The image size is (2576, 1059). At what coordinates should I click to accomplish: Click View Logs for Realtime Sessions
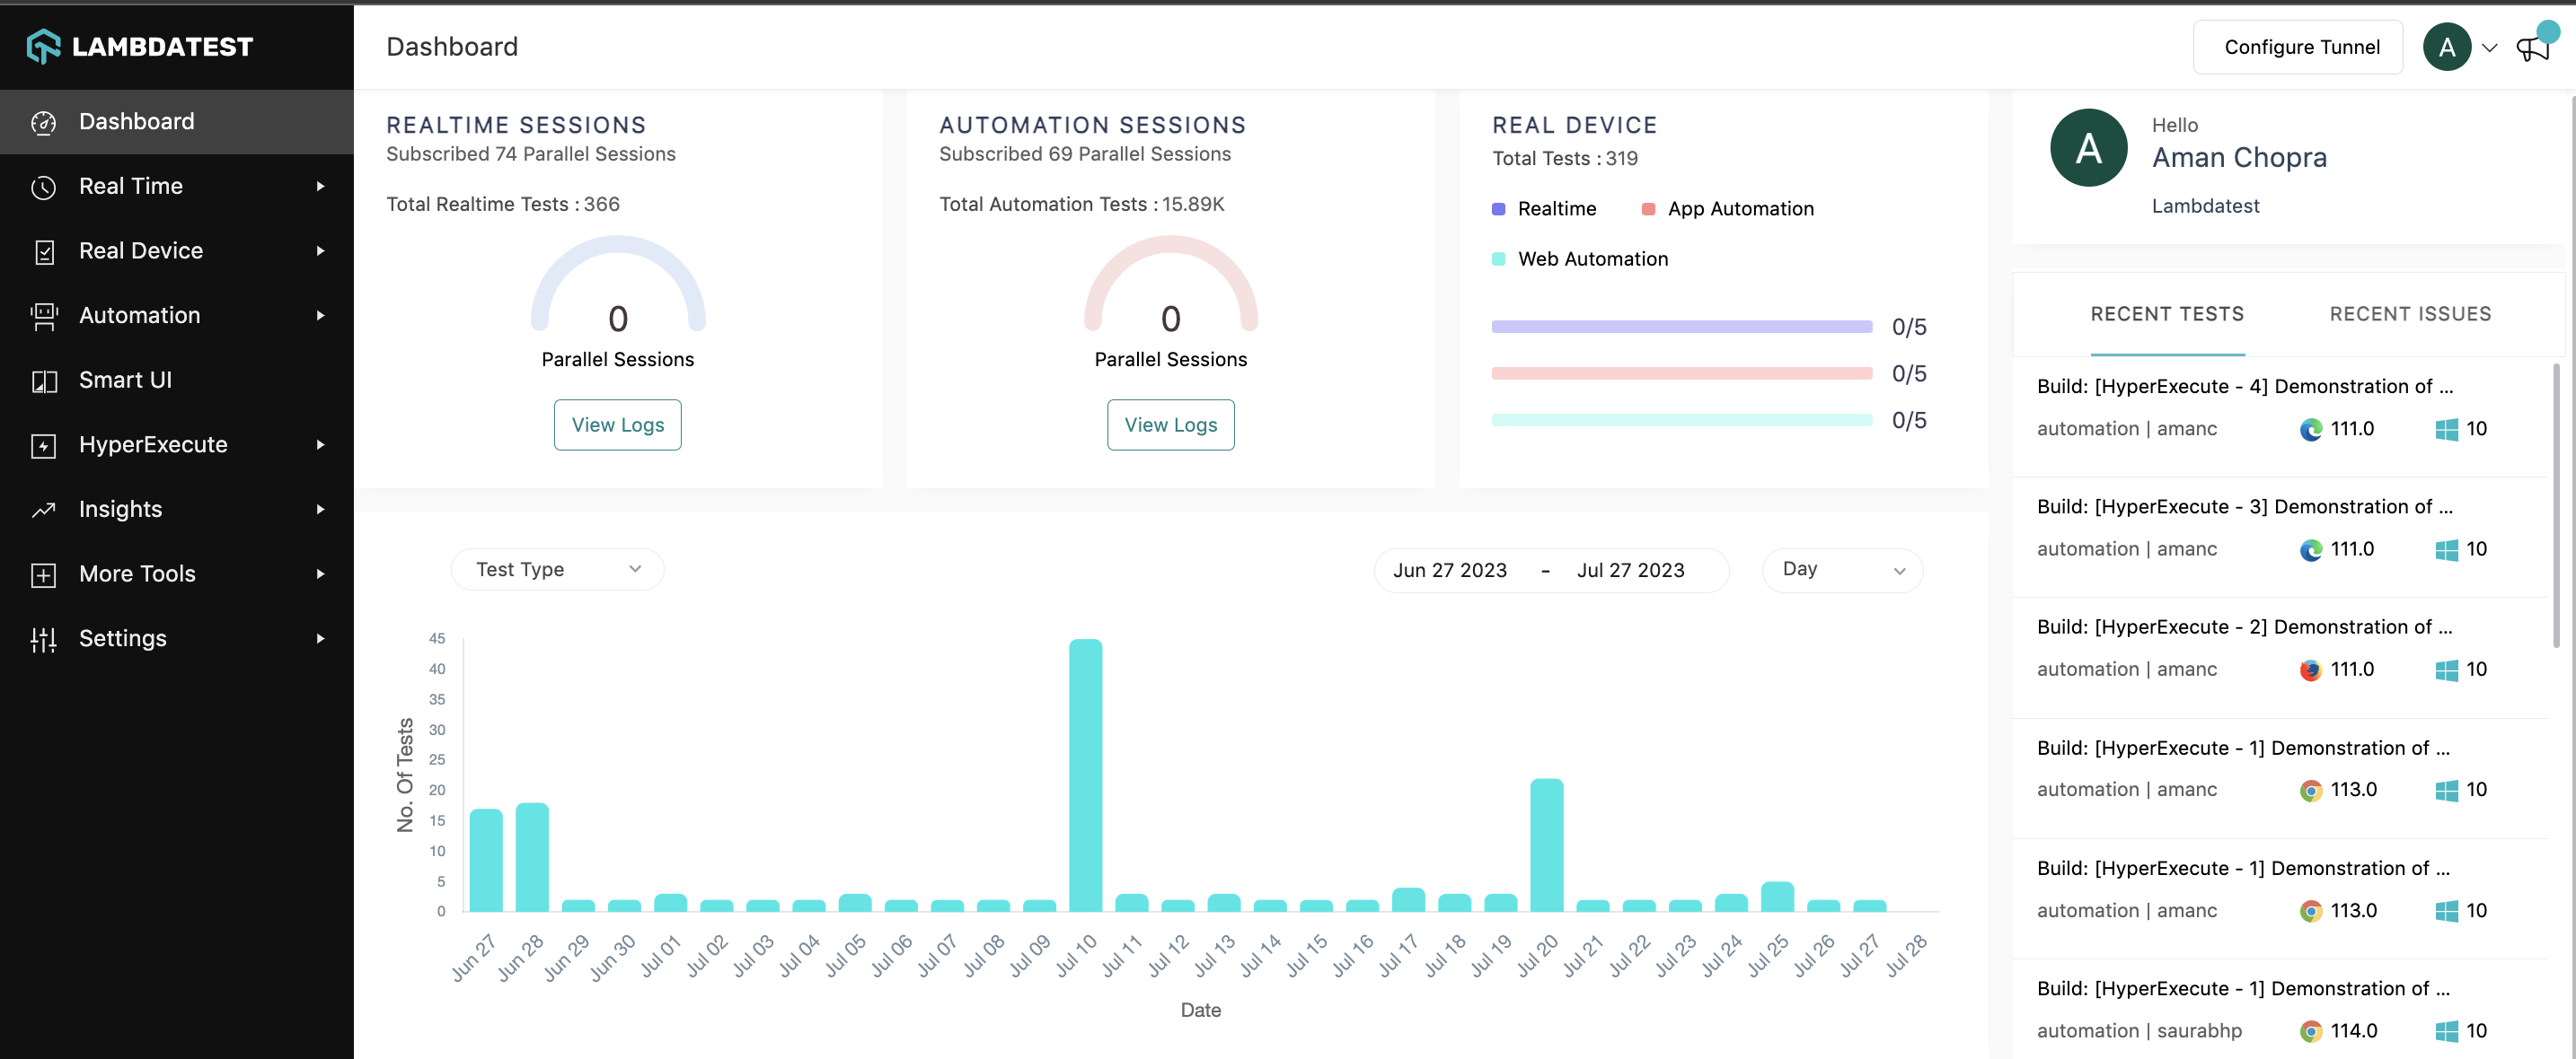[x=618, y=424]
